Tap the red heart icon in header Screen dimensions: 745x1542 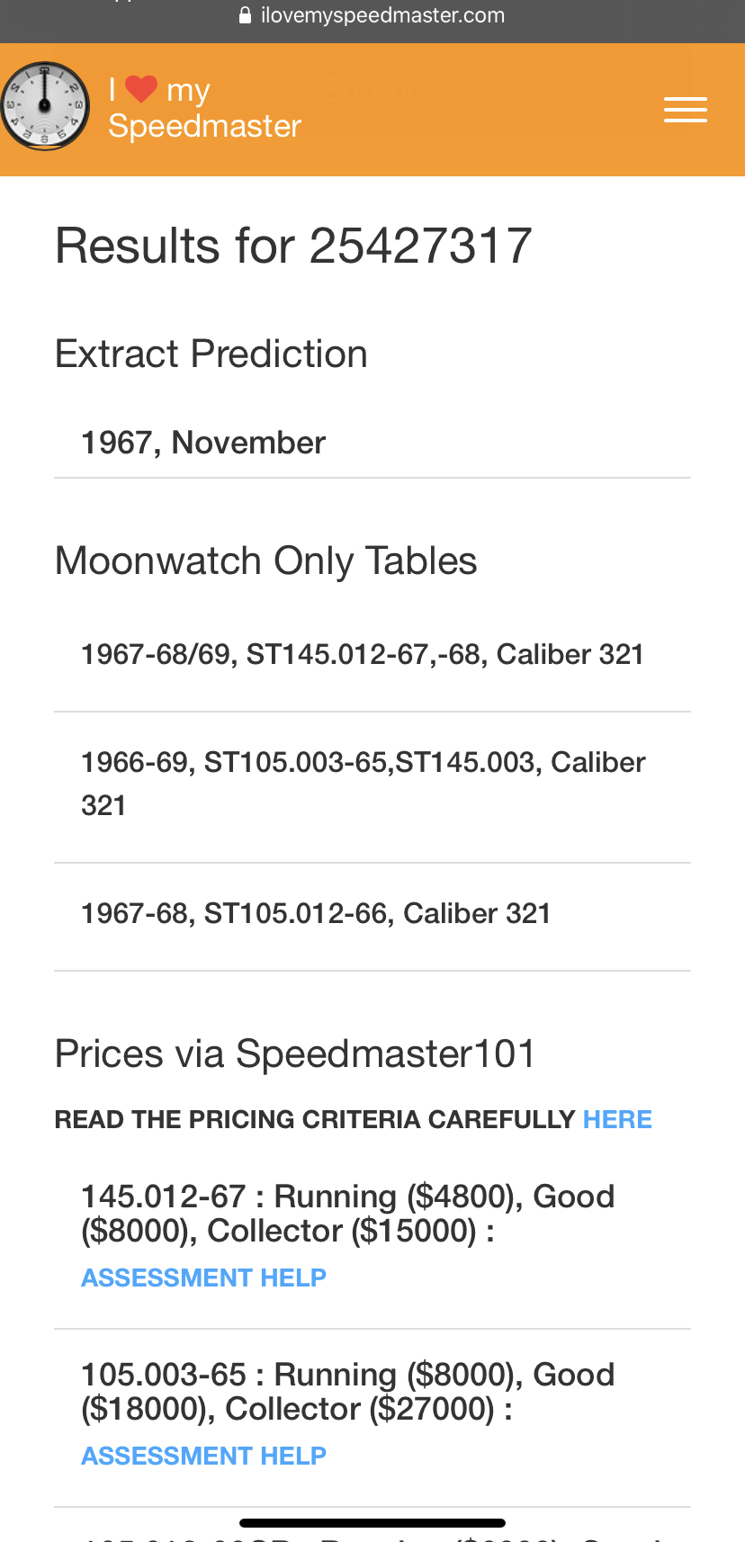(x=141, y=89)
